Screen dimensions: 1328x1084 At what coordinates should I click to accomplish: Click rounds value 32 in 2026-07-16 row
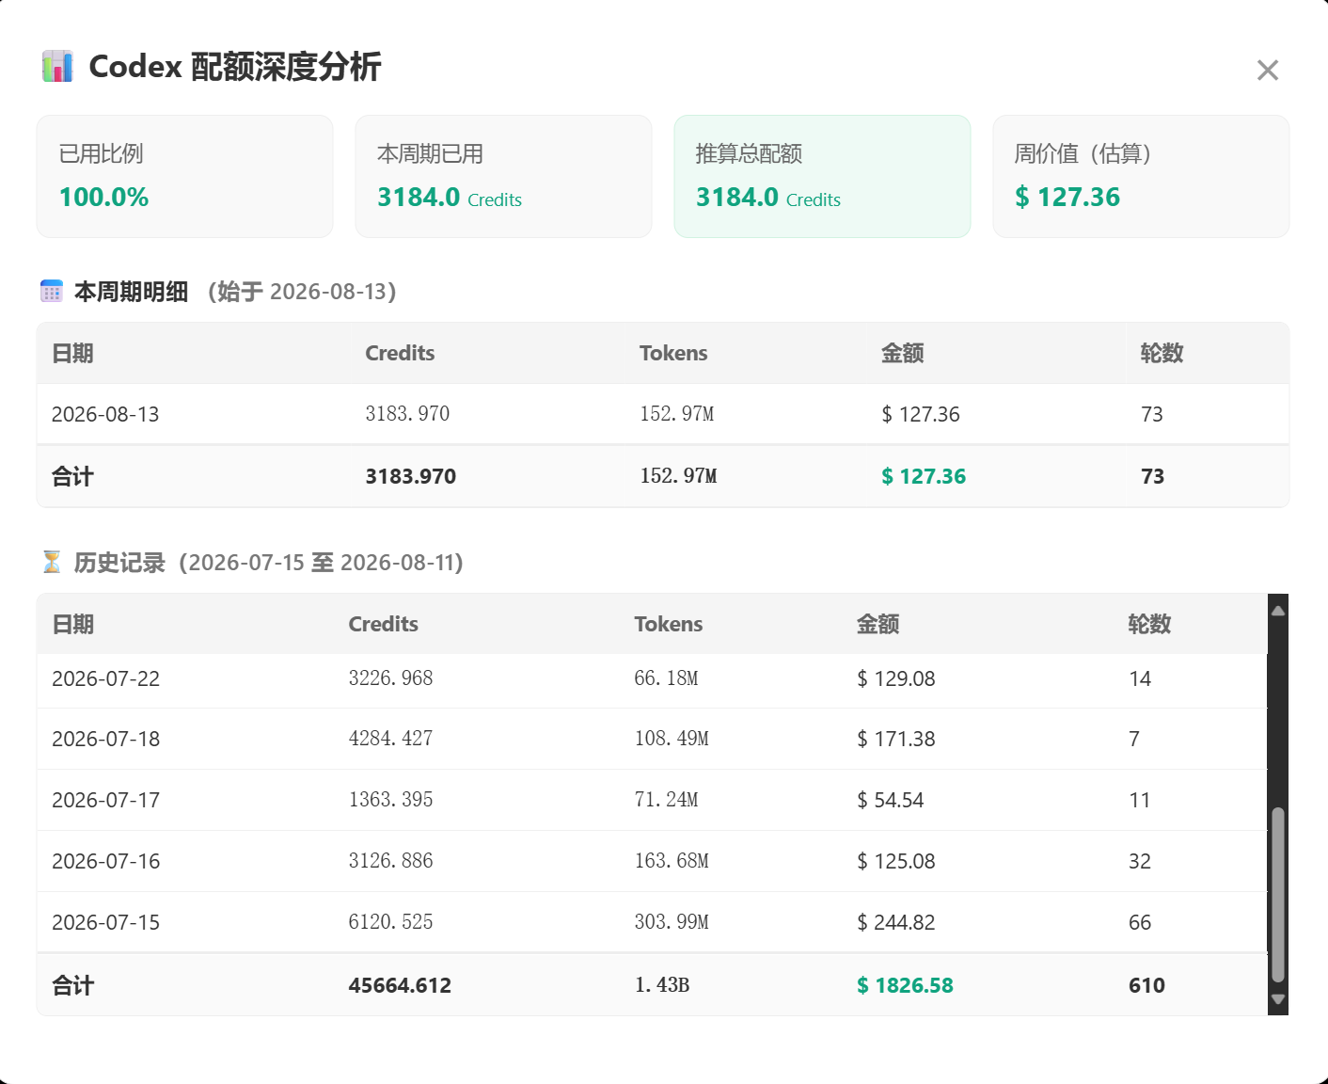(x=1140, y=862)
